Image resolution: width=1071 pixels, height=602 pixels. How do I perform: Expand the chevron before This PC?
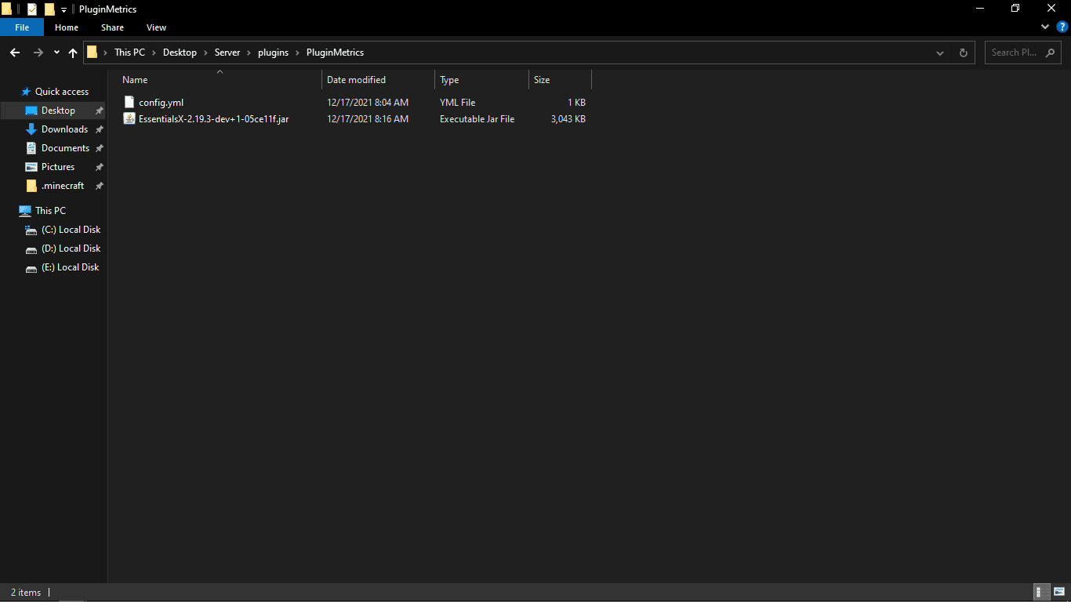tap(105, 53)
